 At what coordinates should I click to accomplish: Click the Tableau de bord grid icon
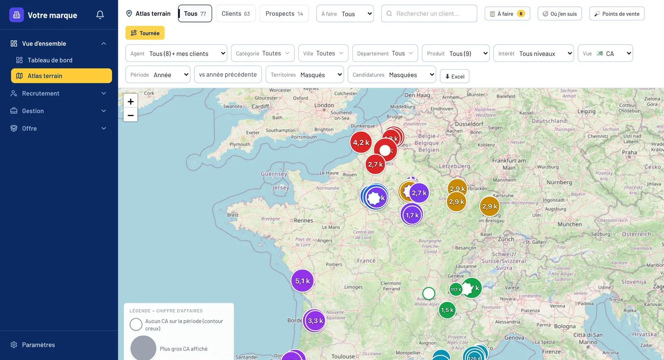pos(20,60)
